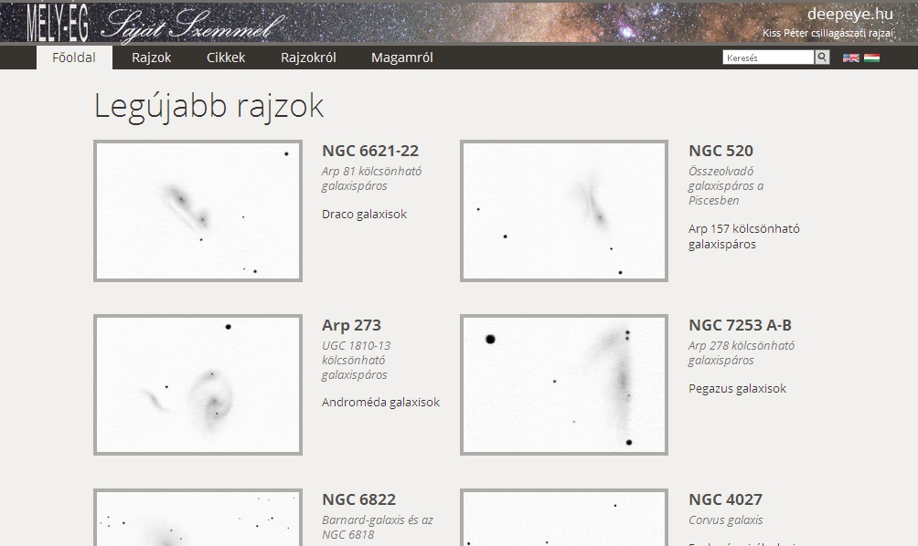Screen dimensions: 918x546
Task: Open the Arp 157 kölcsönható galaxispáros link
Action: click(x=744, y=236)
